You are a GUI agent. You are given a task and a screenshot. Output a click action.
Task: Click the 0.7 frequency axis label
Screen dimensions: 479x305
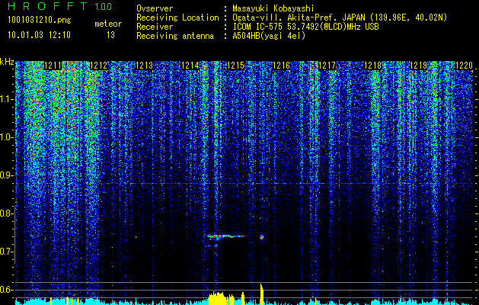tap(7, 252)
